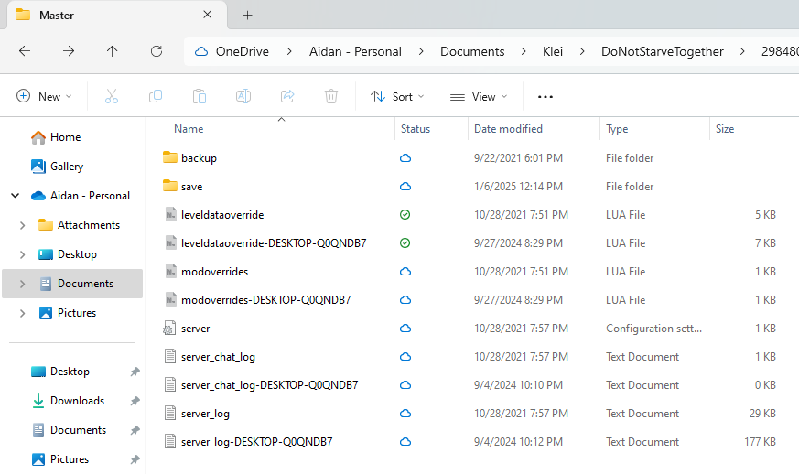Click the OneDrive cloud icon in address bar
This screenshot has height=474, width=799.
(x=201, y=51)
